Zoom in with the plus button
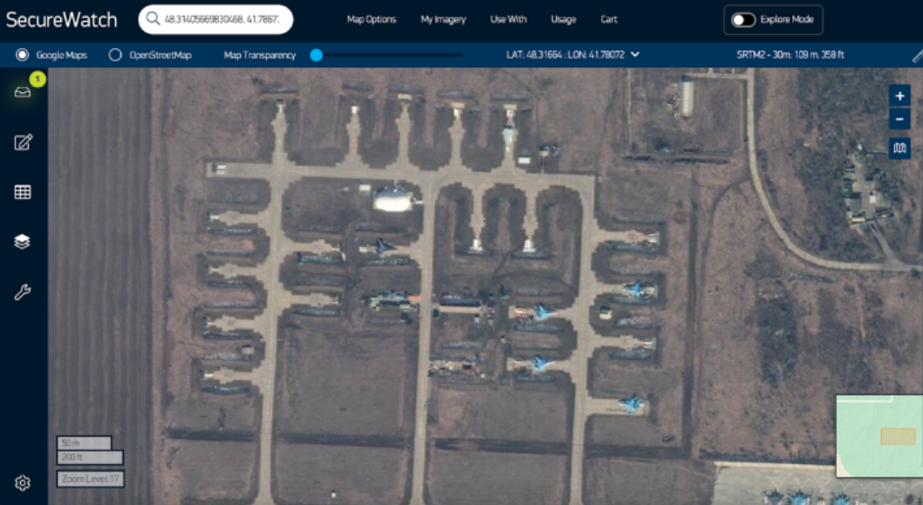The image size is (923, 505). (x=899, y=97)
